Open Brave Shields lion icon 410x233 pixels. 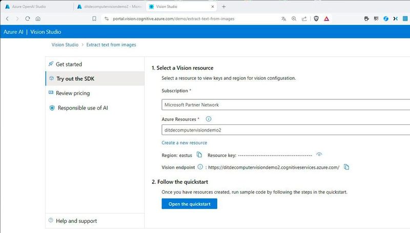316,18
